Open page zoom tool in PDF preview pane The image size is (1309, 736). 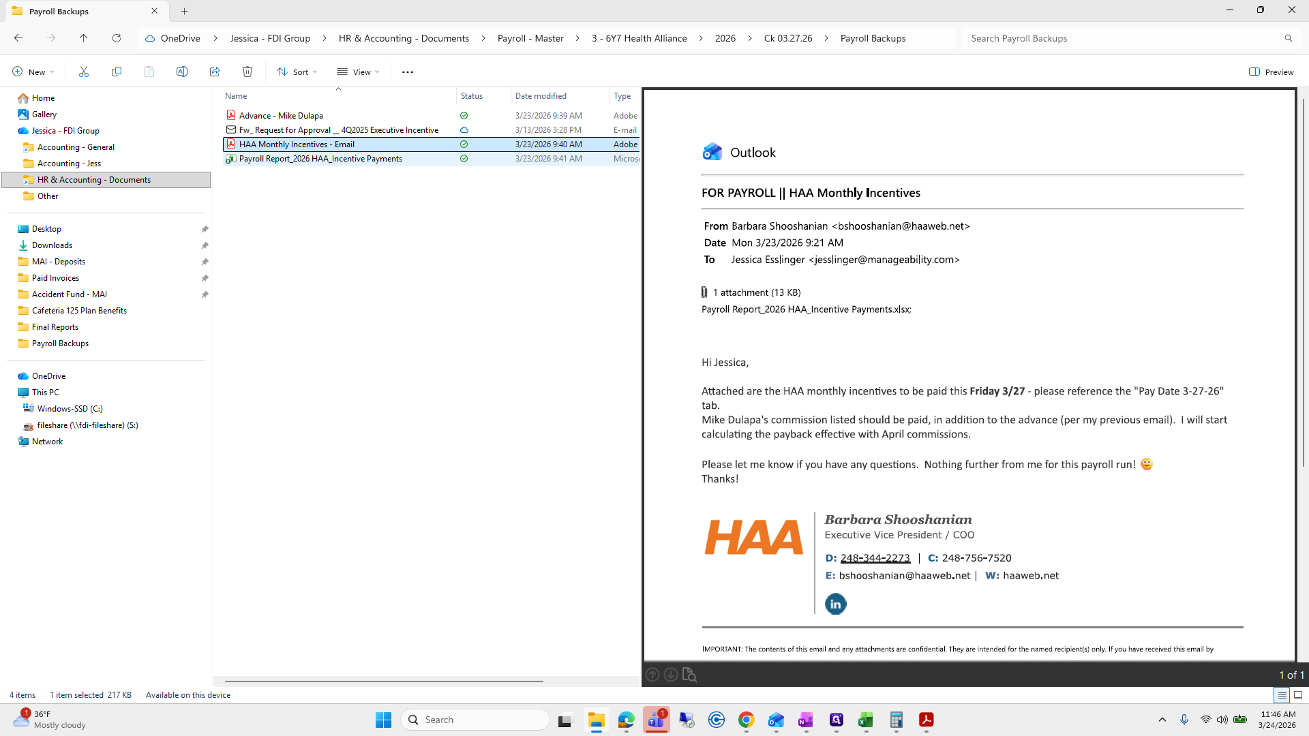[690, 675]
